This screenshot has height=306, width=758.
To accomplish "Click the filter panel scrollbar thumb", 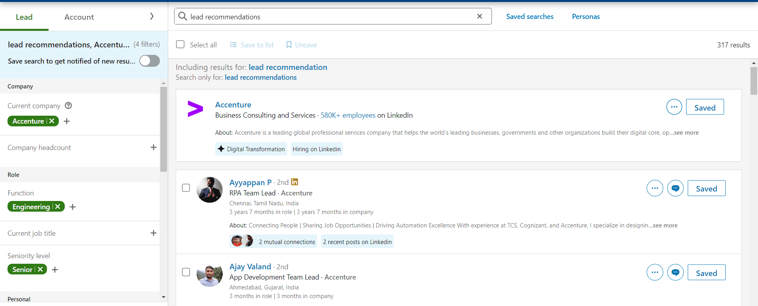I will pos(163,129).
